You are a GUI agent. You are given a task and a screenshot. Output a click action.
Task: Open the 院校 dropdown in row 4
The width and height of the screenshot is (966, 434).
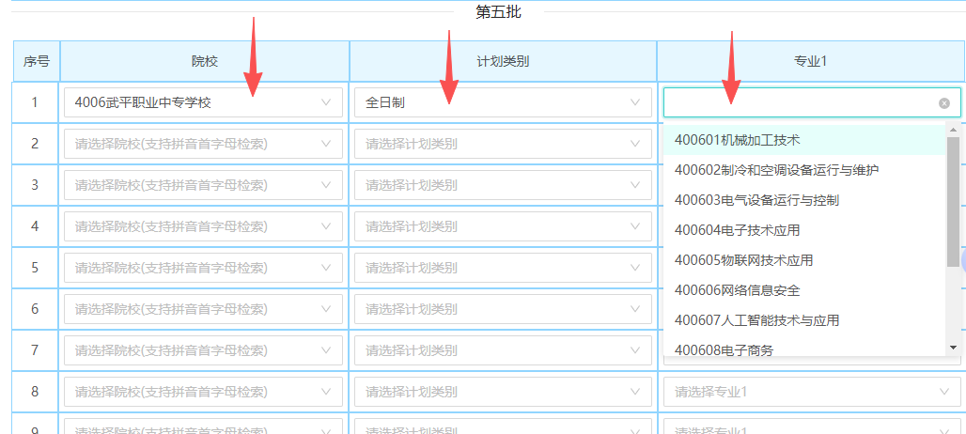pos(203,226)
